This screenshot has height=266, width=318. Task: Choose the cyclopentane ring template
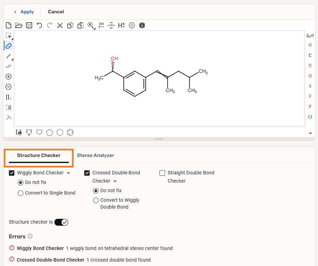(50, 132)
